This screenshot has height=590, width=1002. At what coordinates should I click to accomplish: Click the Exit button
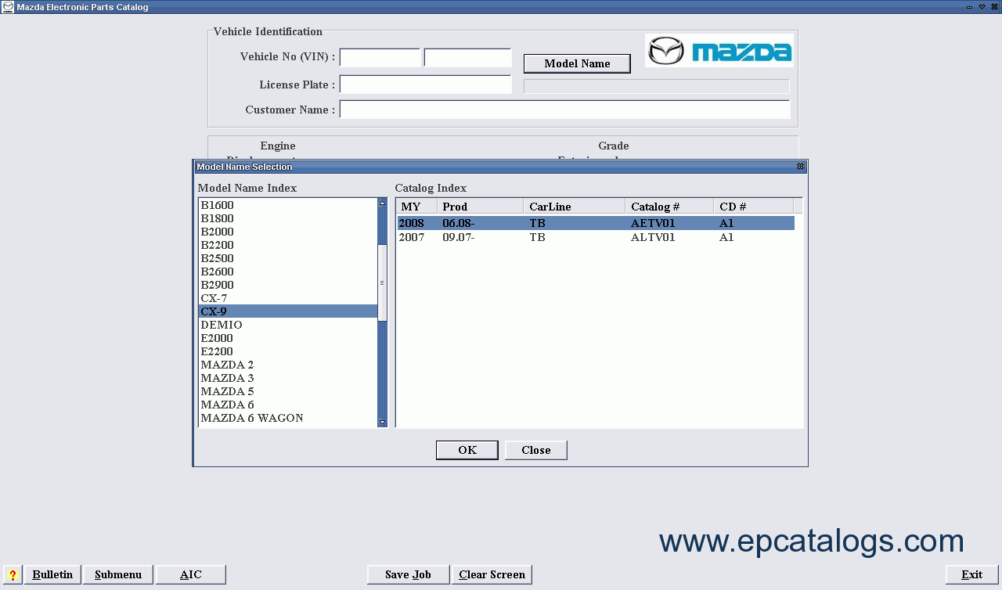tap(971, 574)
